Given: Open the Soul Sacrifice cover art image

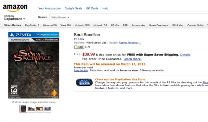Looking at the screenshot, I should [34, 65].
